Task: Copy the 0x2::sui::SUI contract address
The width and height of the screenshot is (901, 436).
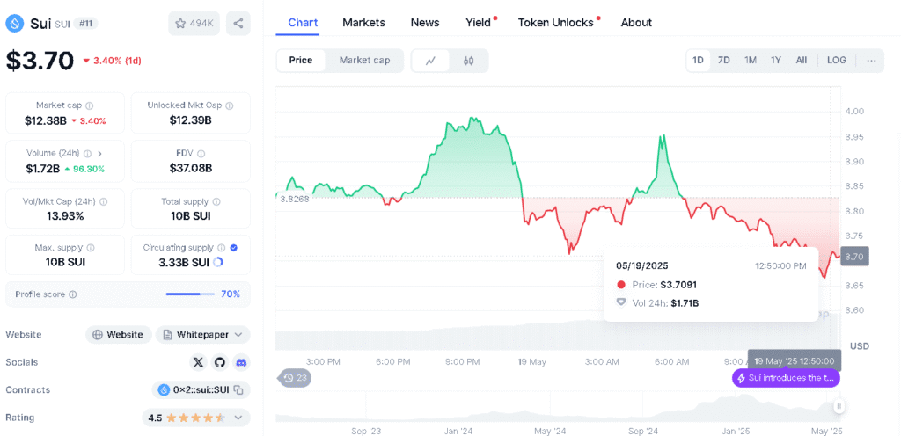Action: point(238,390)
